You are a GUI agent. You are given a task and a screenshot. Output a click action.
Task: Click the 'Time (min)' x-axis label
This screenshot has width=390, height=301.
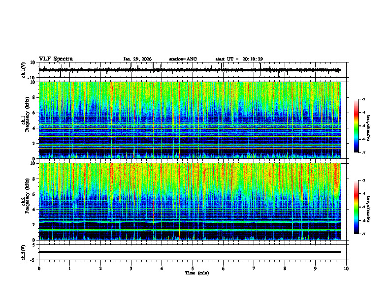click(197, 273)
